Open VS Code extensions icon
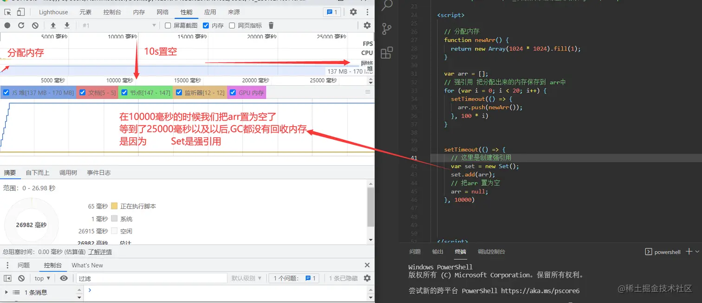702x303 pixels. pos(387,53)
